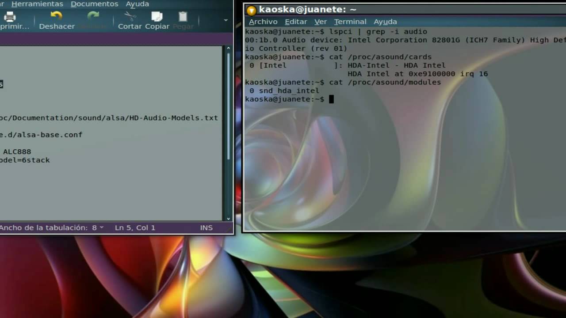The height and width of the screenshot is (318, 566).
Task: Click the '0 [Intel' card entry in the terminal
Action: pos(268,65)
